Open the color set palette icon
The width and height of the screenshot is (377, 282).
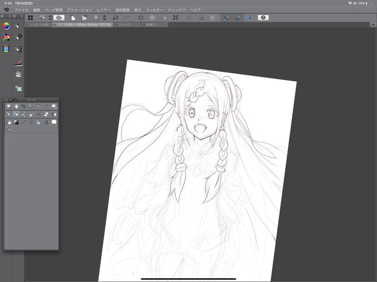tap(6, 37)
